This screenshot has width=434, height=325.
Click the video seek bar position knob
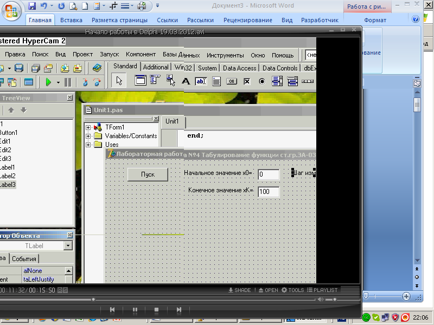click(93, 300)
